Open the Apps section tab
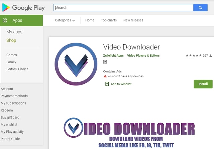 click(x=21, y=20)
